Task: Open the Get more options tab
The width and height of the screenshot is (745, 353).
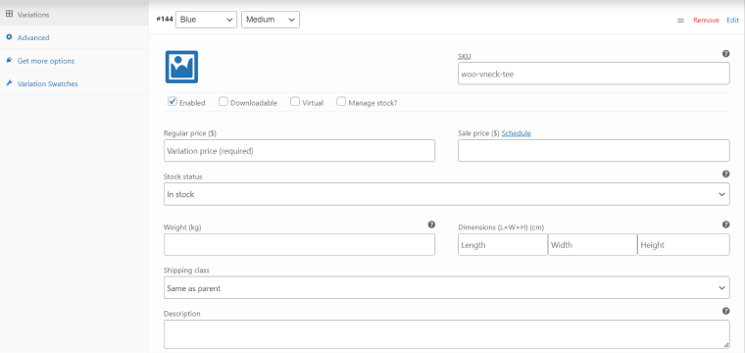Action: click(x=74, y=61)
